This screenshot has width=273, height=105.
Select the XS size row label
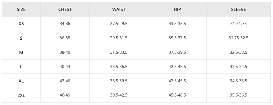(x=21, y=24)
